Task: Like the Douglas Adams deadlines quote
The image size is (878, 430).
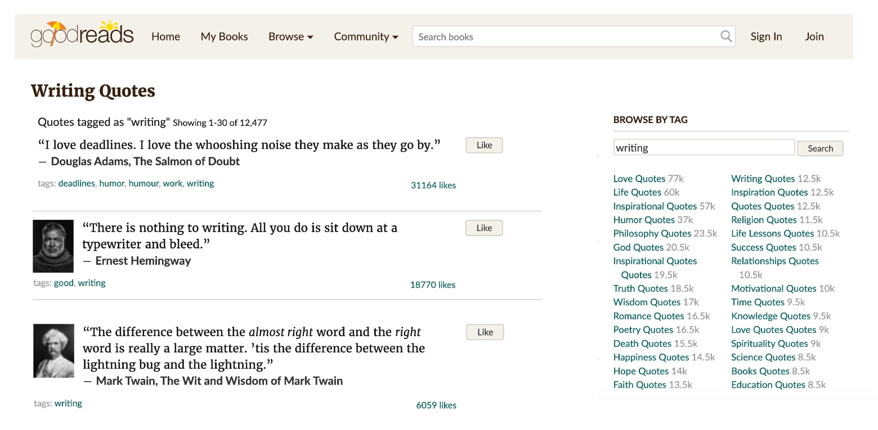Action: 484,145
